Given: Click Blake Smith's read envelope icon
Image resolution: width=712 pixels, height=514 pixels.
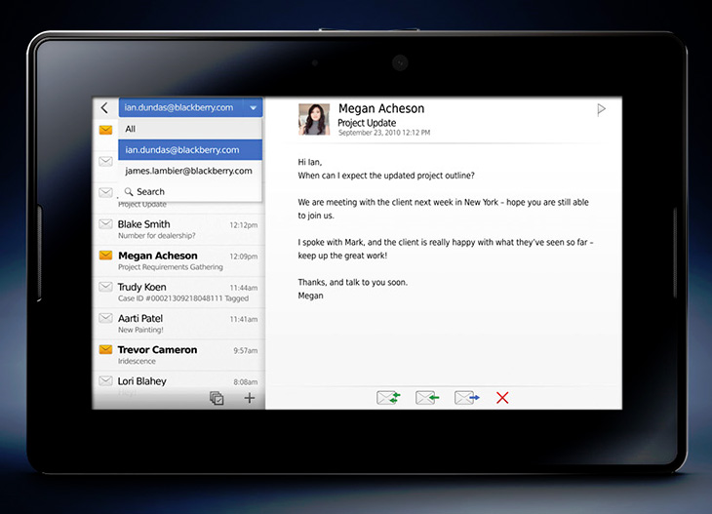Looking at the screenshot, I should (x=105, y=224).
